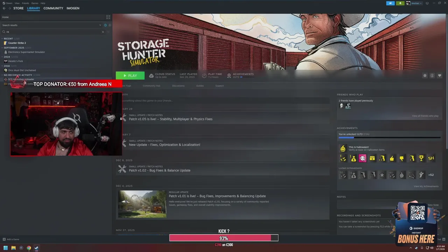
Task: Open the announcements megaphone button
Action: [x=390, y=3]
